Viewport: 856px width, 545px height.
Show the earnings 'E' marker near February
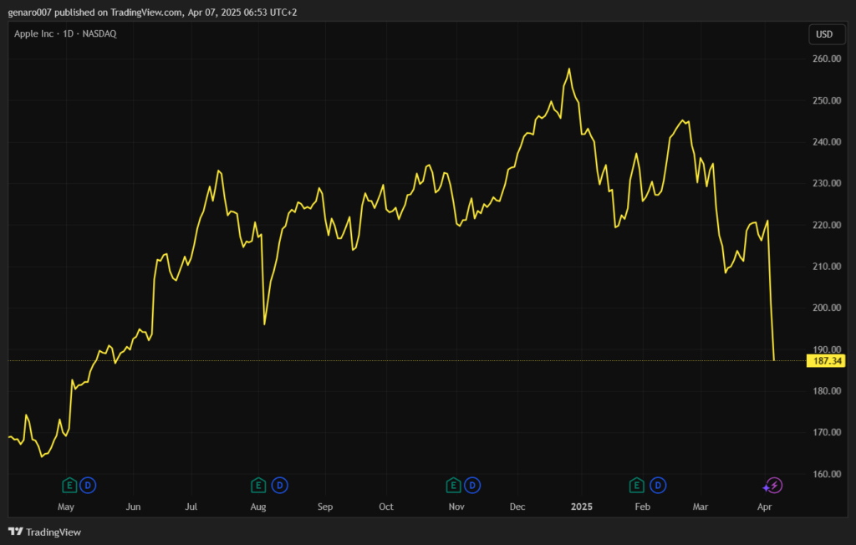(637, 485)
